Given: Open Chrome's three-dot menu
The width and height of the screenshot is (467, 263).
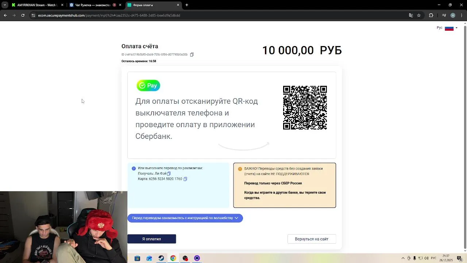Looking at the screenshot, I should pyautogui.click(x=462, y=15).
